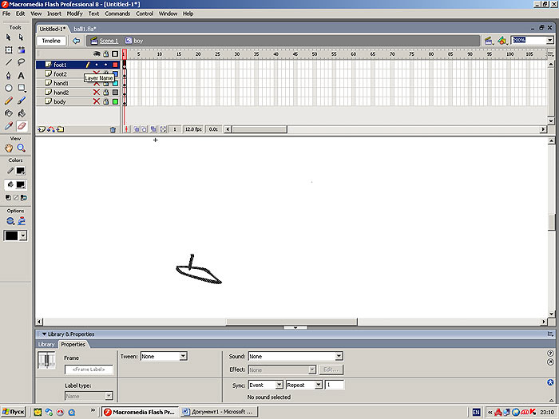Select the Lasso tool

[x=22, y=62]
